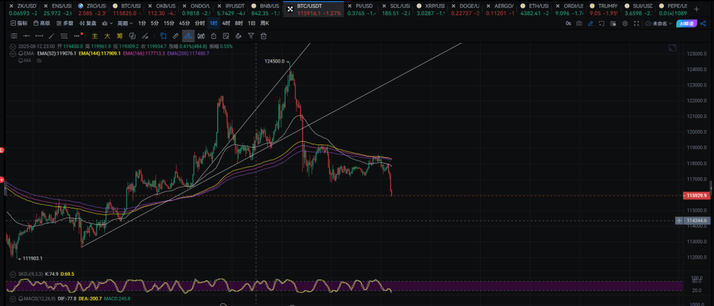
Task: Open the 指标 indicators panel
Action: point(19,23)
